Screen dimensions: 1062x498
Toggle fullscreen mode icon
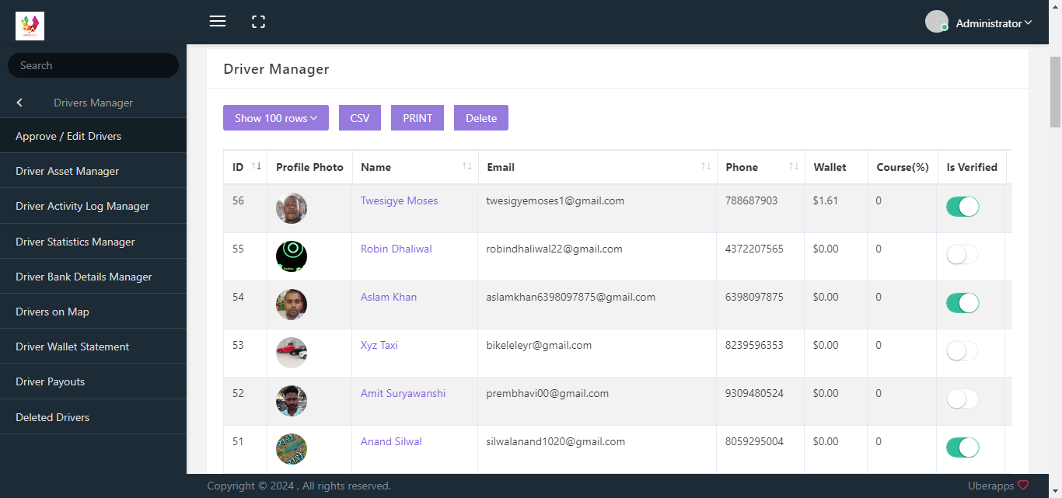[259, 22]
